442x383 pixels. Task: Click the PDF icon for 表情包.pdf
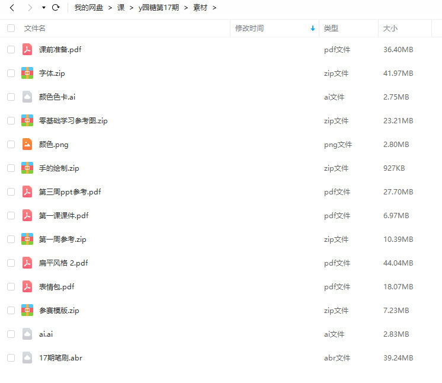coord(27,286)
